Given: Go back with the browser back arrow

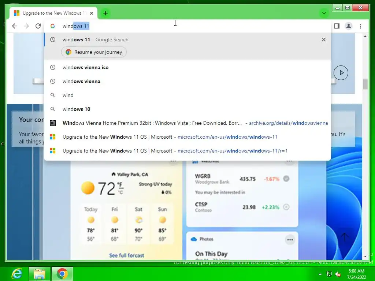Looking at the screenshot, I should (x=15, y=26).
